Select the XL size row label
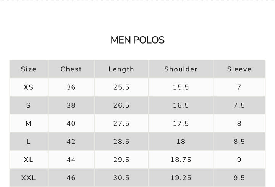The height and width of the screenshot is (187, 275). (x=29, y=160)
